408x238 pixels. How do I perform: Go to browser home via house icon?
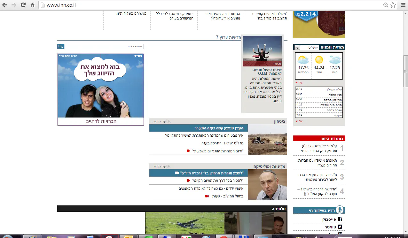tap(32, 5)
